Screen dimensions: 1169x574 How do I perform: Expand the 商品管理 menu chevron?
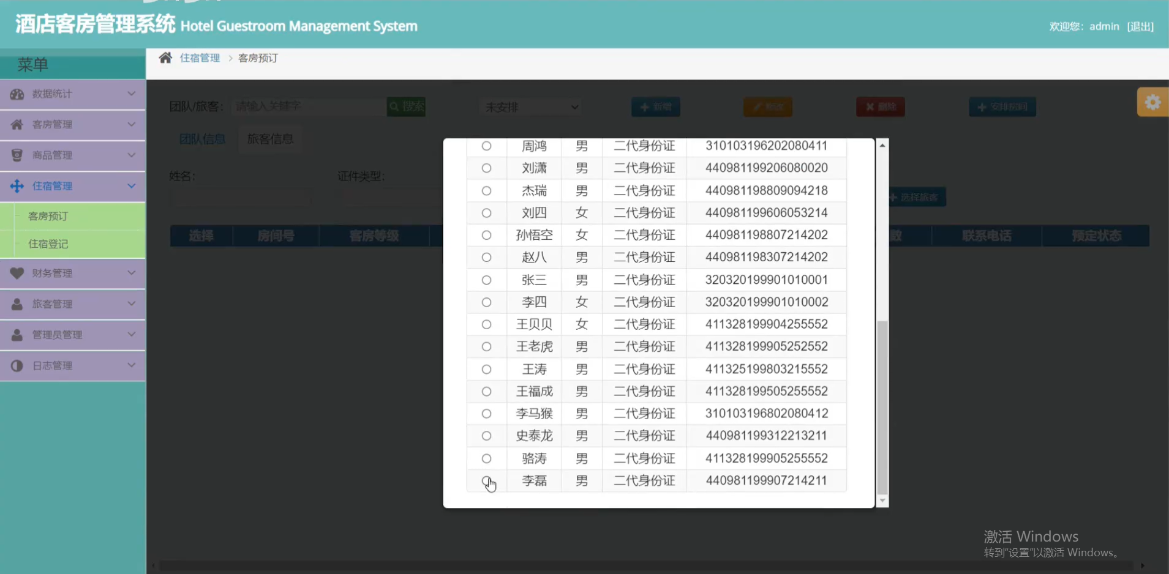point(131,155)
